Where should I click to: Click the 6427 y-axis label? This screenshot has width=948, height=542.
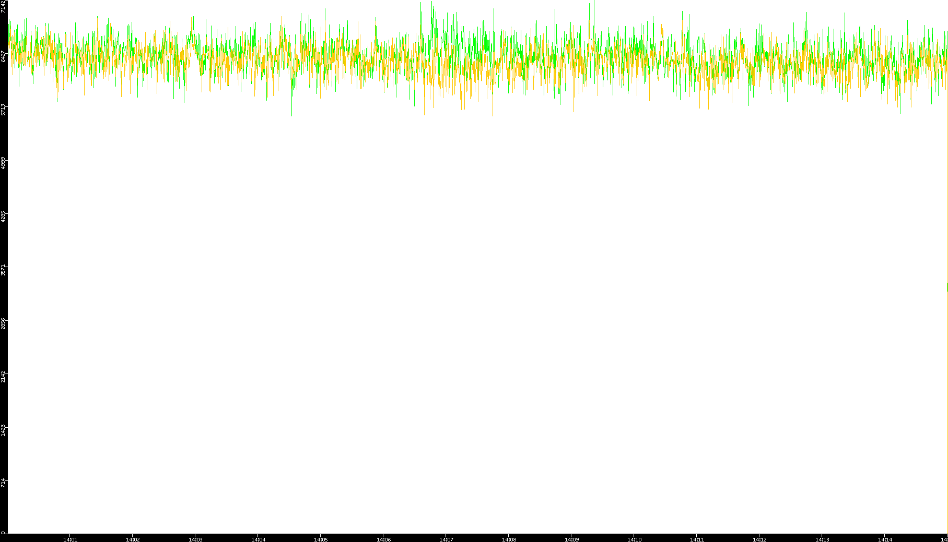pyautogui.click(x=4, y=56)
